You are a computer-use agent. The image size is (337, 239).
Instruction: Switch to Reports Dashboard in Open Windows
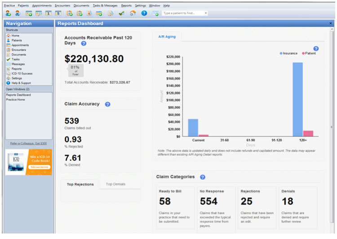18,95
